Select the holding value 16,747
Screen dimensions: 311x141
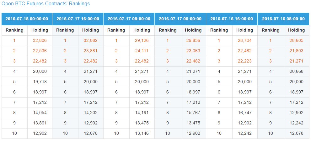pyautogui.click(x=244, y=113)
